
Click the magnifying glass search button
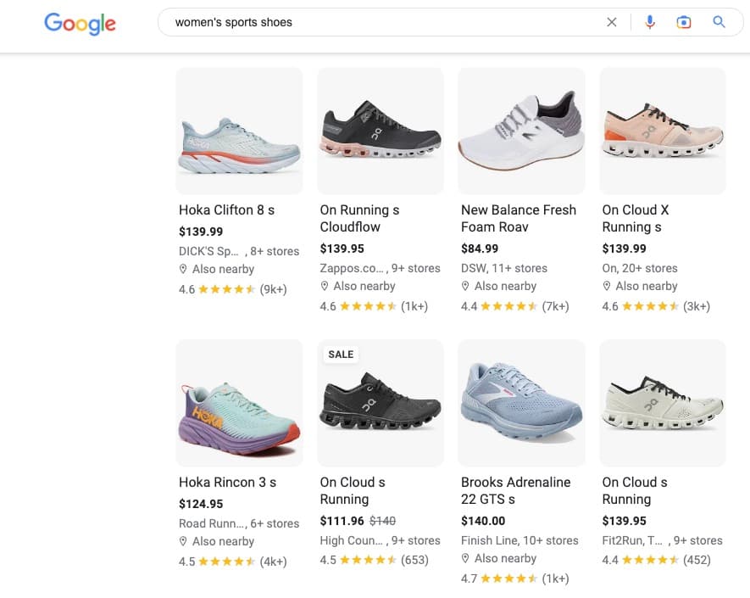[x=719, y=22]
